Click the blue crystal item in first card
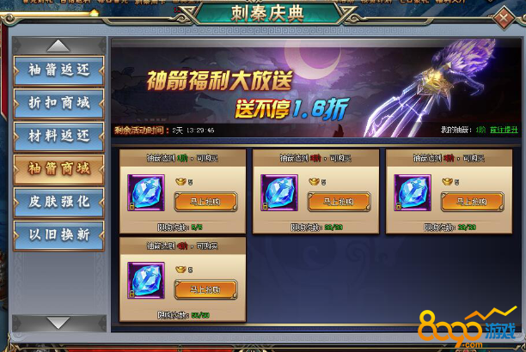Screen dimensions: 526x352 pyautogui.click(x=146, y=192)
